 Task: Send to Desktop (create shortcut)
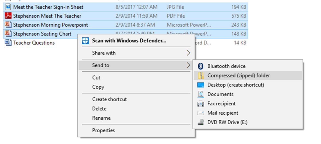click(248, 85)
